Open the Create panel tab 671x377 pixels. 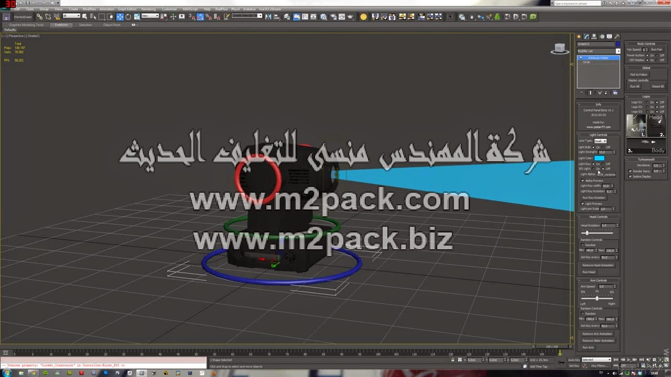(579, 37)
